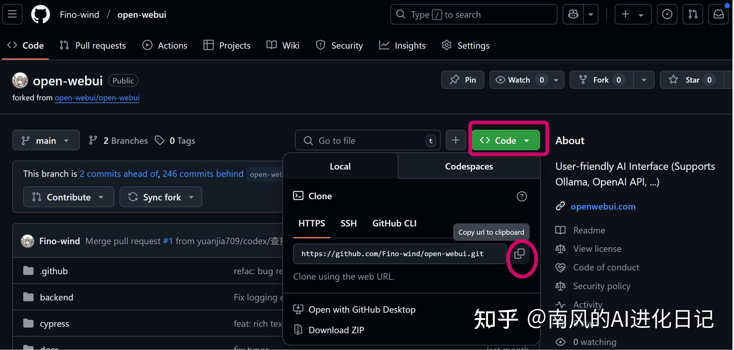Pin the repository
The image size is (734, 350).
click(463, 80)
